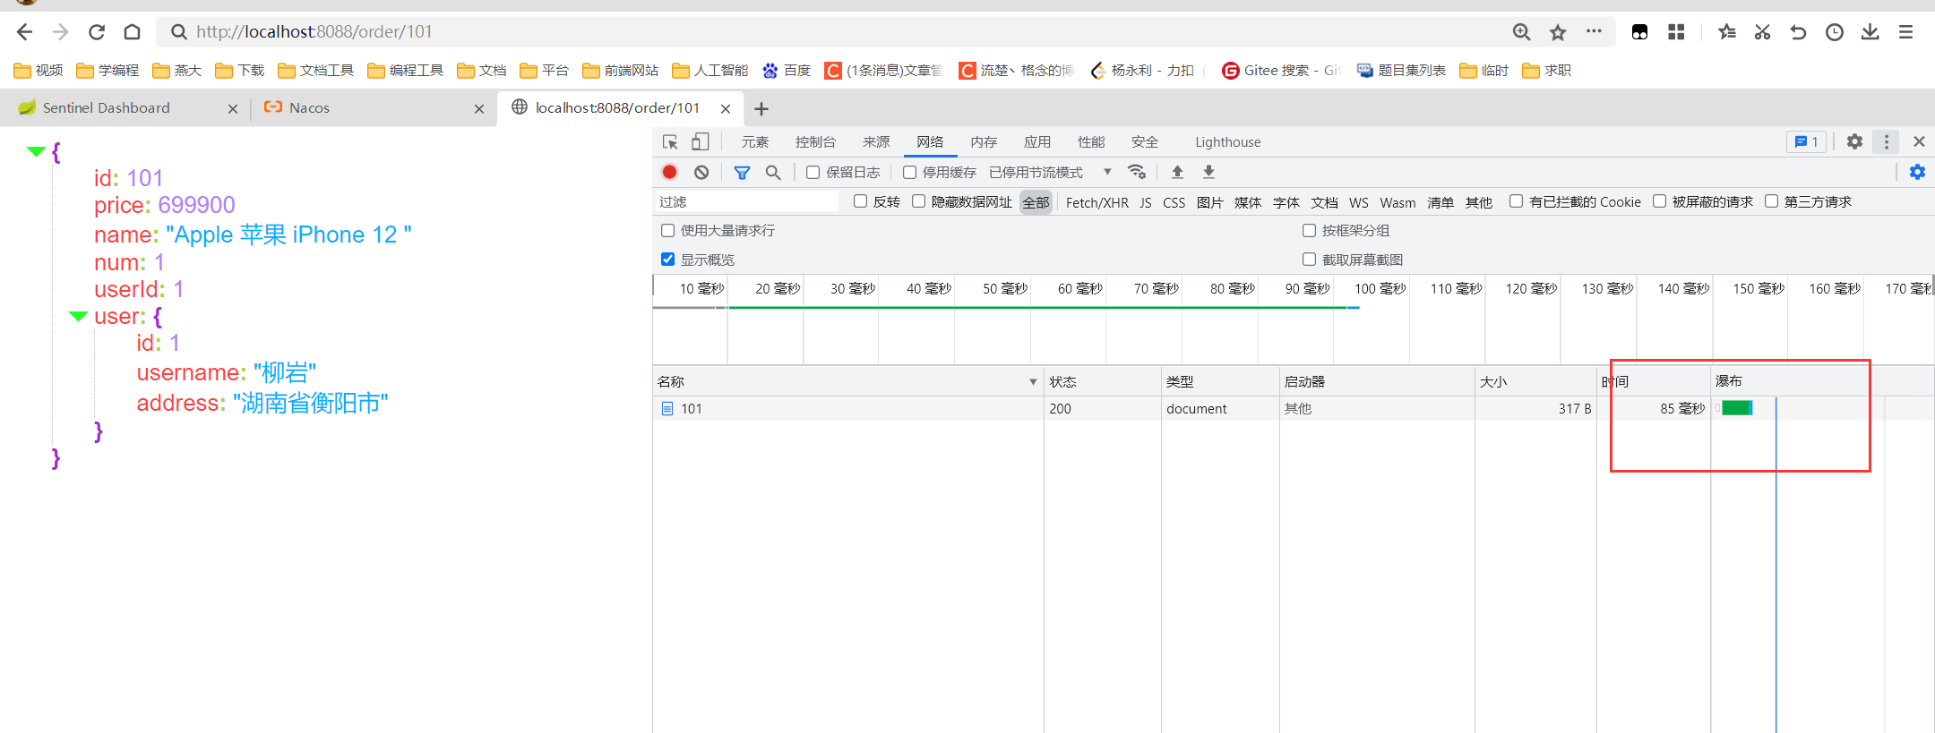Viewport: 1935px width, 733px height.
Task: Filter requests by JS type
Action: pyautogui.click(x=1145, y=203)
